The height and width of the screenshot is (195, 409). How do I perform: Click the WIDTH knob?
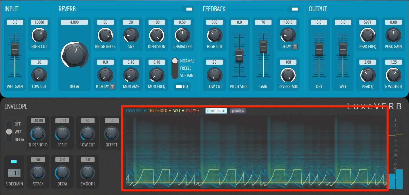pyautogui.click(x=393, y=75)
